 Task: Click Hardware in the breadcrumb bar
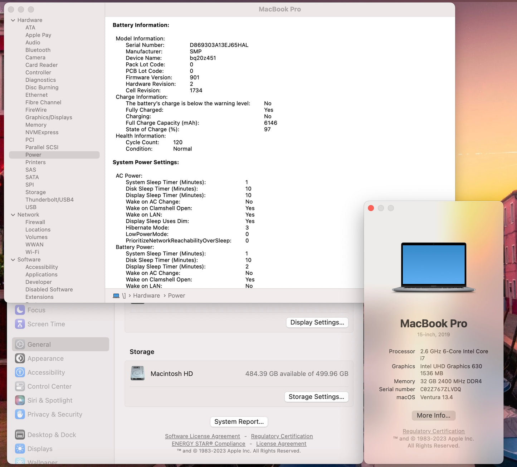pos(146,295)
